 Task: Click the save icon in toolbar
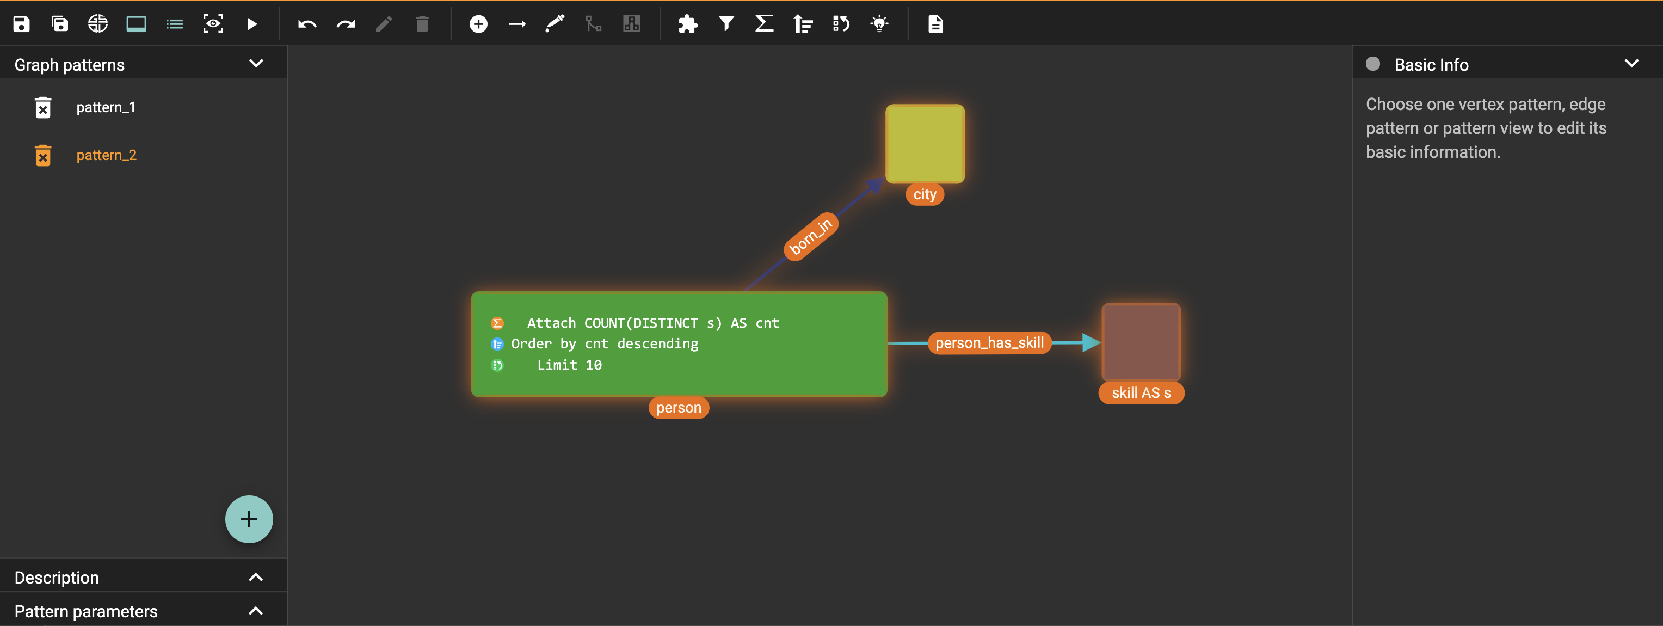pos(21,24)
